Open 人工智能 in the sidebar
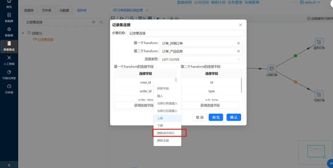The width and height of the screenshot is (333, 168). (x=9, y=60)
